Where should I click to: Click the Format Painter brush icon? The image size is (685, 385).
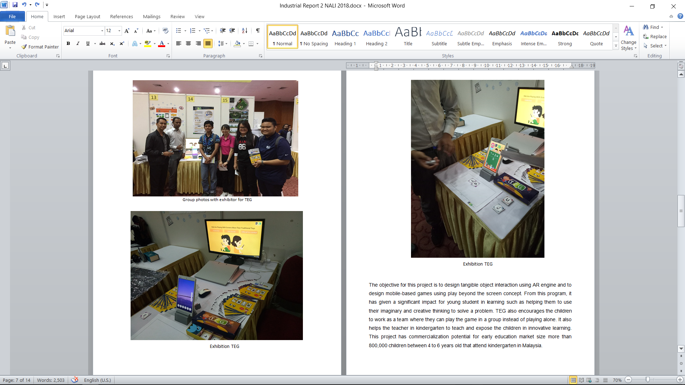tap(24, 47)
